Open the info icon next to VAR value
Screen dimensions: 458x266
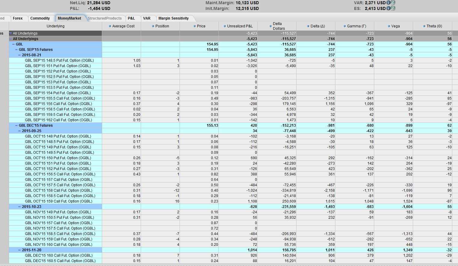[388, 3]
